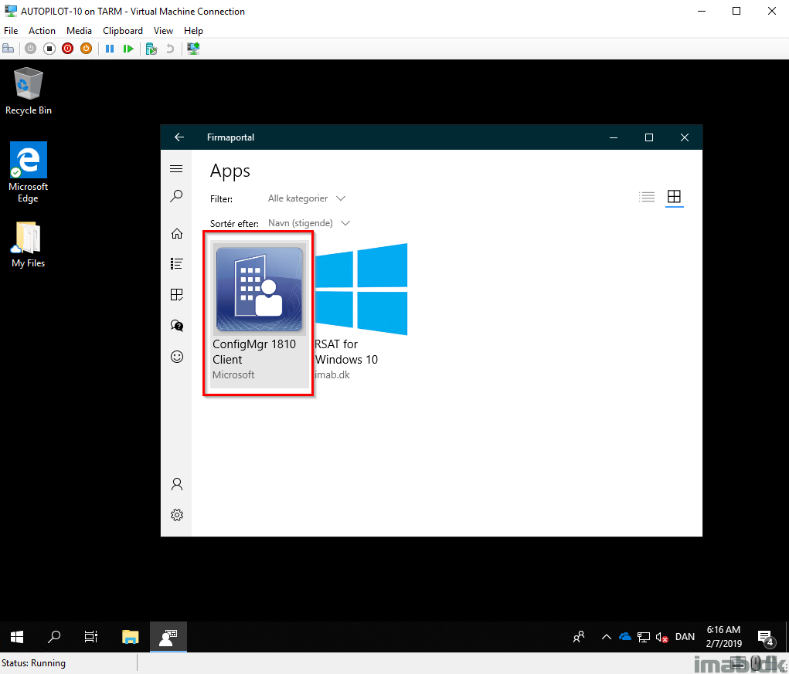Open the File menu of VM Connection
The height and width of the screenshot is (674, 789).
pyautogui.click(x=11, y=31)
